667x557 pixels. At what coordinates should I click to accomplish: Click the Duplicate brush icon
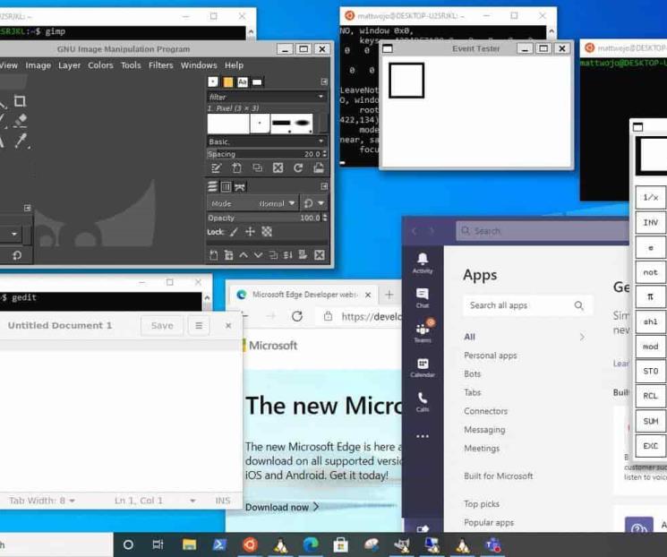(257, 168)
